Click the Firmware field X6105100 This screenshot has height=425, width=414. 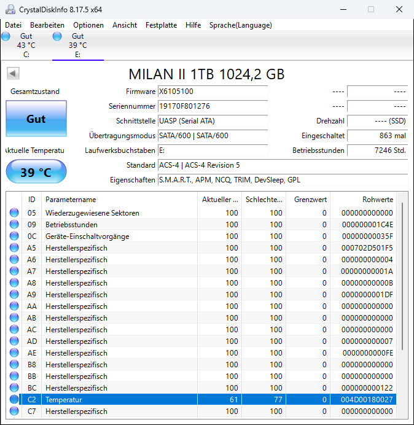pyautogui.click(x=213, y=92)
